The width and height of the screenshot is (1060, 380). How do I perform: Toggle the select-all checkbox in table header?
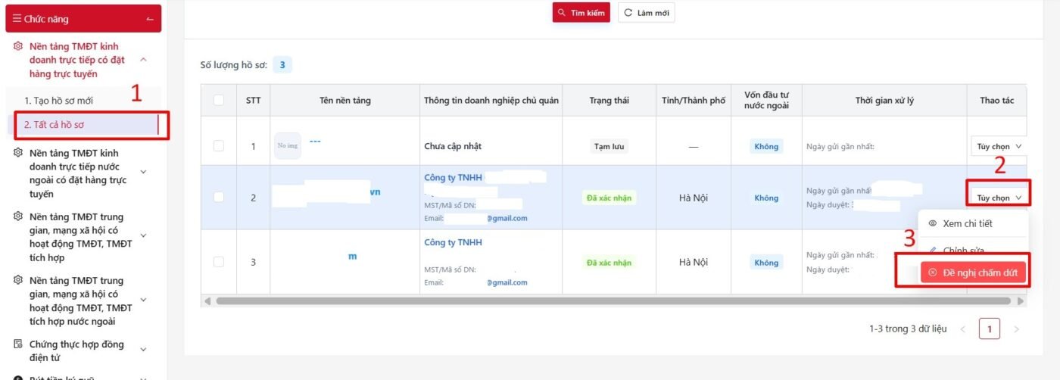pyautogui.click(x=219, y=100)
